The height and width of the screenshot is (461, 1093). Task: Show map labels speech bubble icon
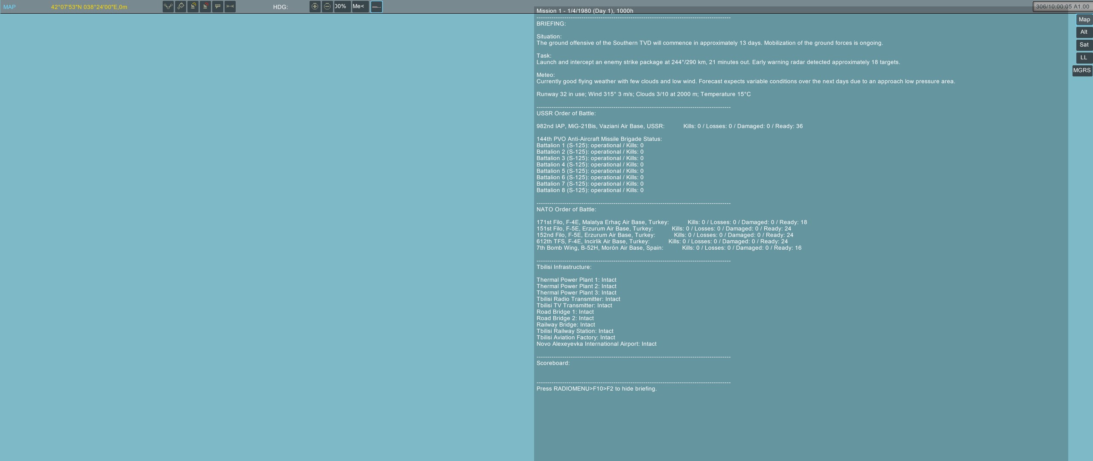point(218,6)
